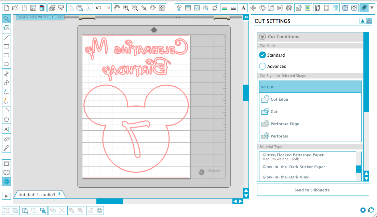Create a new document with the New icon
The height and width of the screenshot is (217, 377).
pyautogui.click(x=6, y=8)
